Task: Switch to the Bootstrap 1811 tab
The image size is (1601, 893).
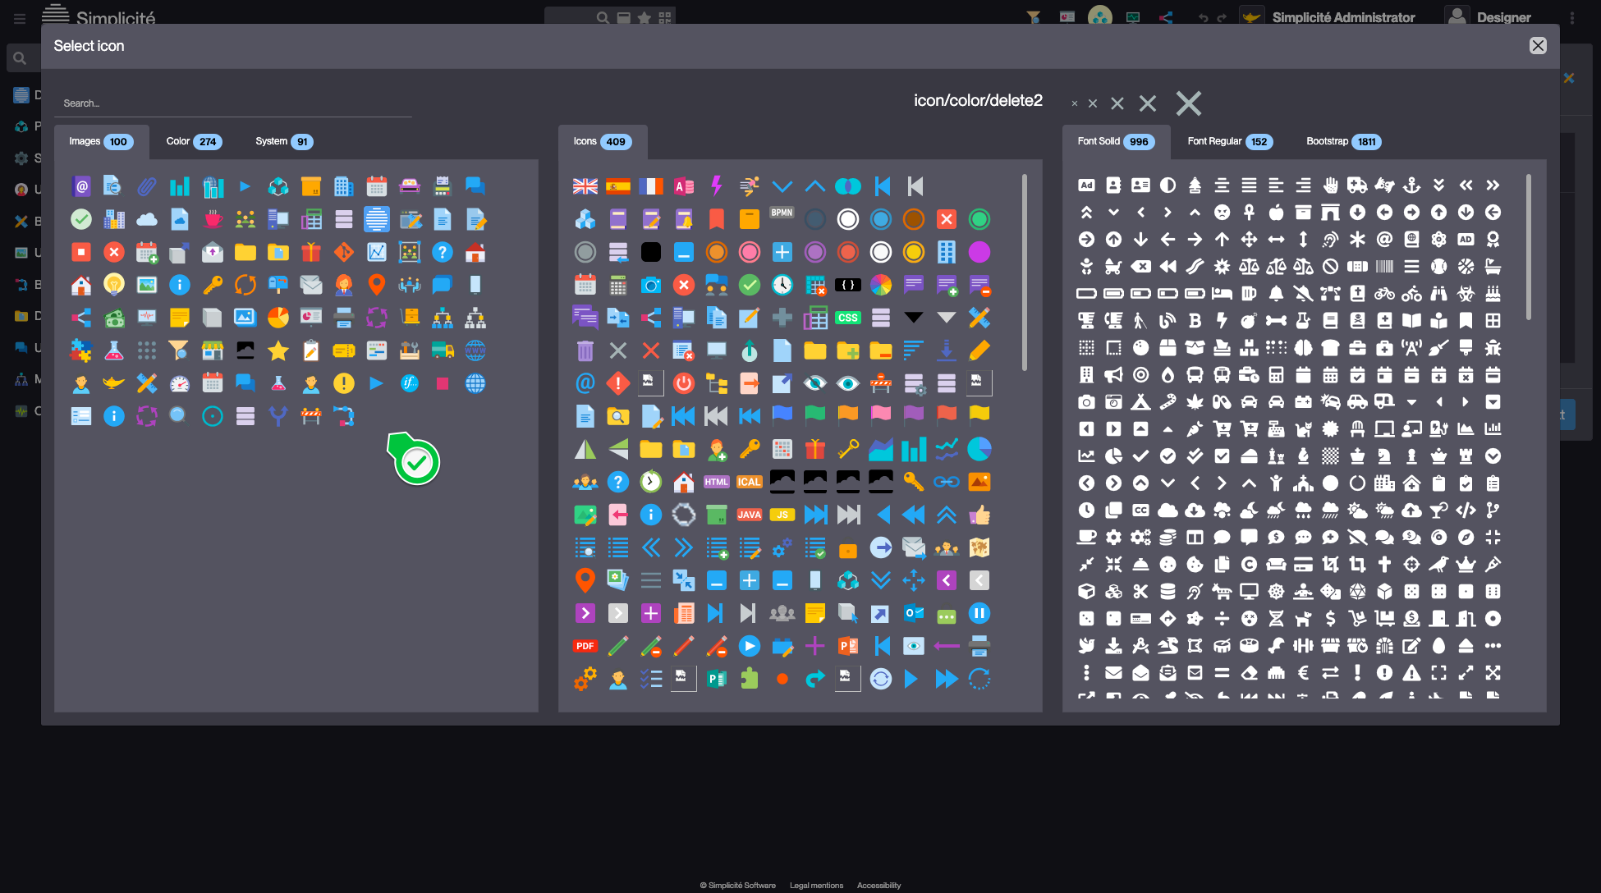Action: 1343,142
